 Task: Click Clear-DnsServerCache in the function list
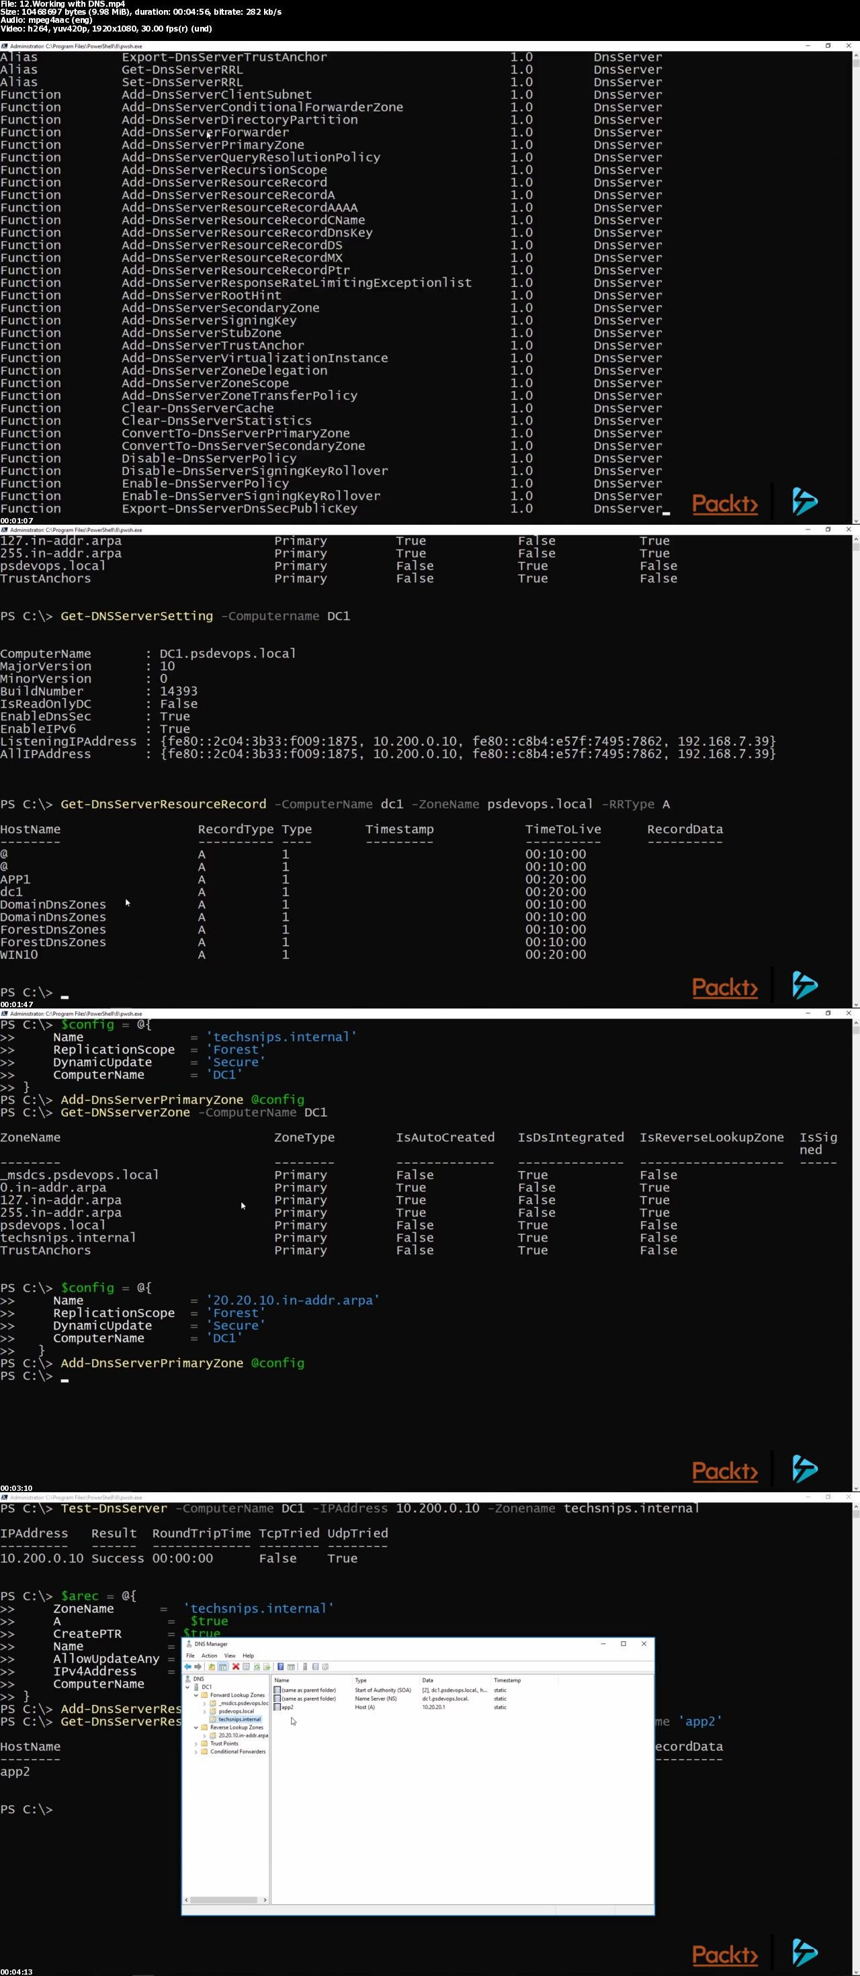[x=197, y=409]
